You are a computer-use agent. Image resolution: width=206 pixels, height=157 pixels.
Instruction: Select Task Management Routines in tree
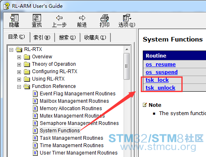pos(71,138)
